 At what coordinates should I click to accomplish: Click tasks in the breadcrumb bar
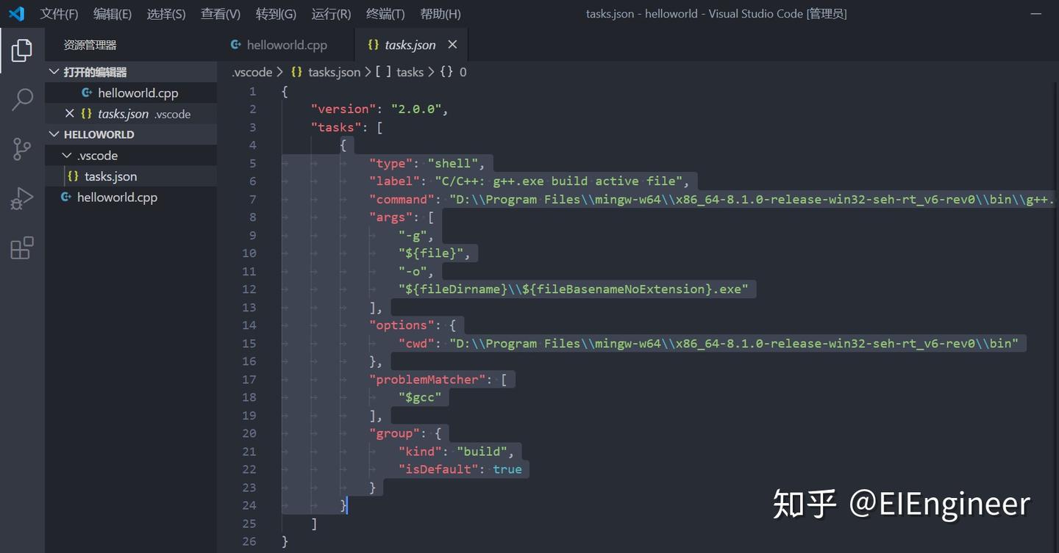pyautogui.click(x=410, y=72)
